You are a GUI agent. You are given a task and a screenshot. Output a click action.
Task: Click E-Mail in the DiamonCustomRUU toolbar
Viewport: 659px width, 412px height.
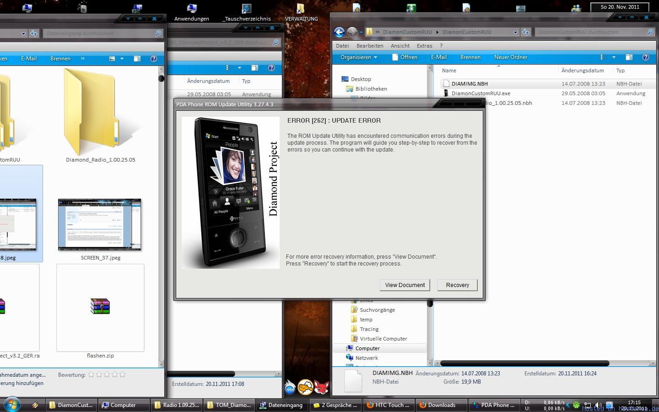[x=438, y=57]
